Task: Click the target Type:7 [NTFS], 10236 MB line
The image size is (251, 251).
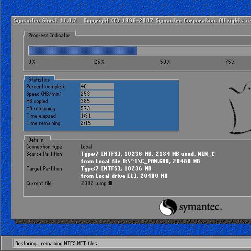Action: [116, 168]
